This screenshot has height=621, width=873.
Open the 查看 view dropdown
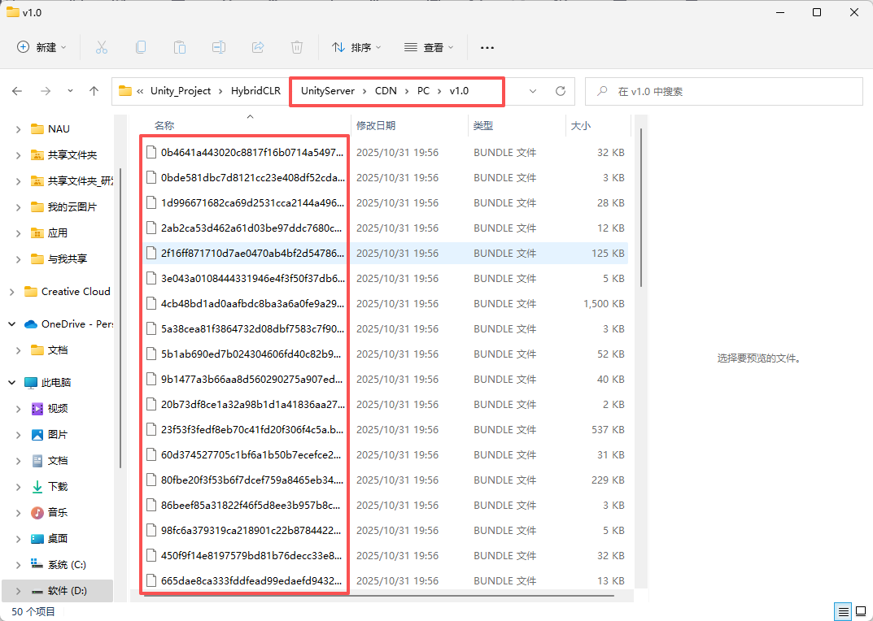pyautogui.click(x=429, y=47)
